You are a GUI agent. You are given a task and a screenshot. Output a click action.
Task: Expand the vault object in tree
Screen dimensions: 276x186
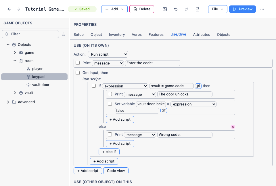tap(15, 93)
